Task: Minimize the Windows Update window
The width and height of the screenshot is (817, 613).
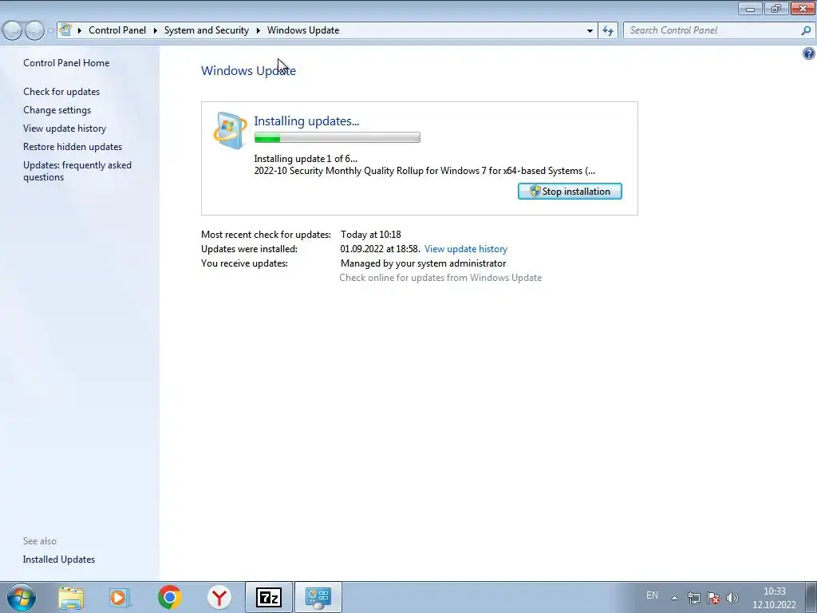Action: [750, 8]
